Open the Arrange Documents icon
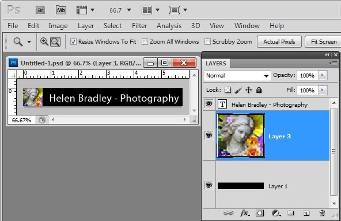Screen dimensions: 341x221 (147, 10)
